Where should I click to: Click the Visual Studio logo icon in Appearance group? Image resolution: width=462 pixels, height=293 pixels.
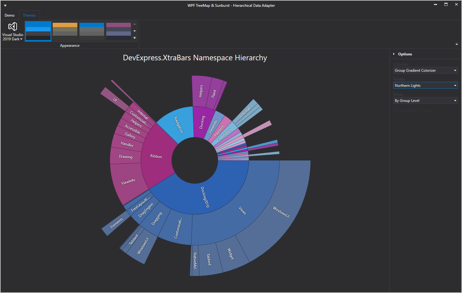(12, 27)
